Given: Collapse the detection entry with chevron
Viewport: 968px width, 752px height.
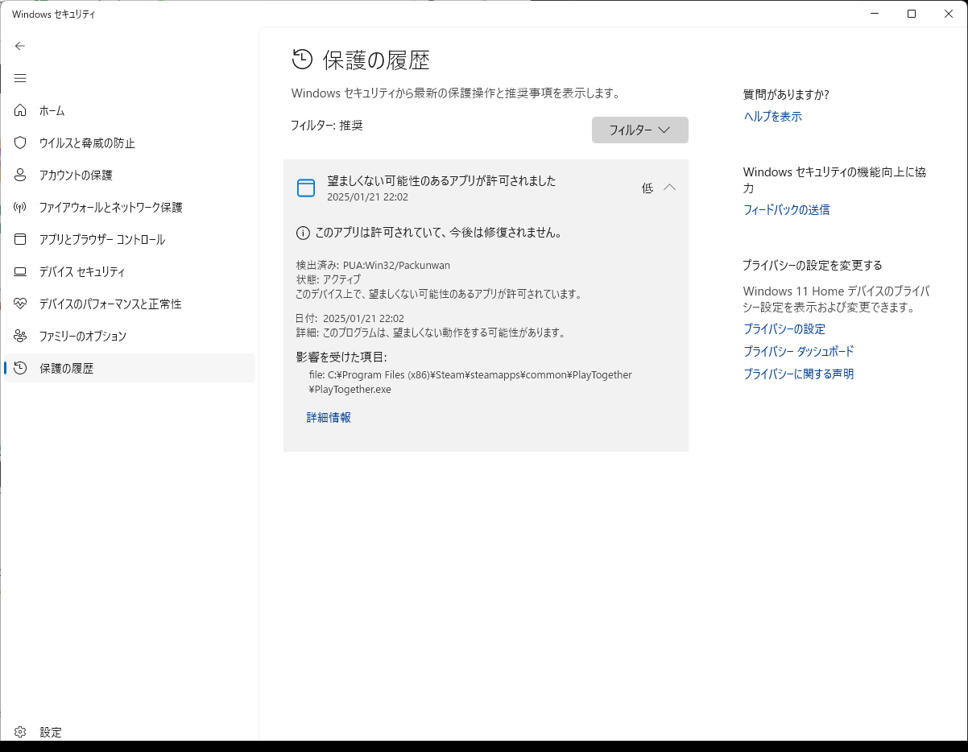Looking at the screenshot, I should click(669, 188).
